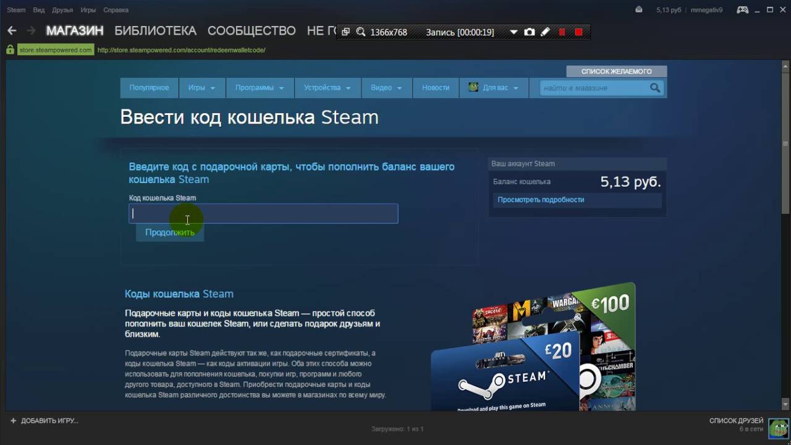
Task: Click the plus icon near Add a game
Action: point(13,420)
